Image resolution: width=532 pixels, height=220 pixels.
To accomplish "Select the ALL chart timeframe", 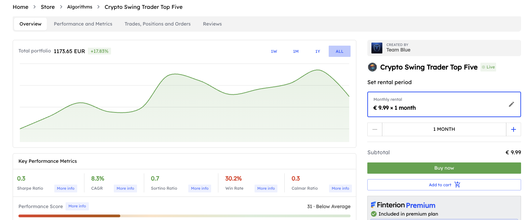I will point(339,51).
